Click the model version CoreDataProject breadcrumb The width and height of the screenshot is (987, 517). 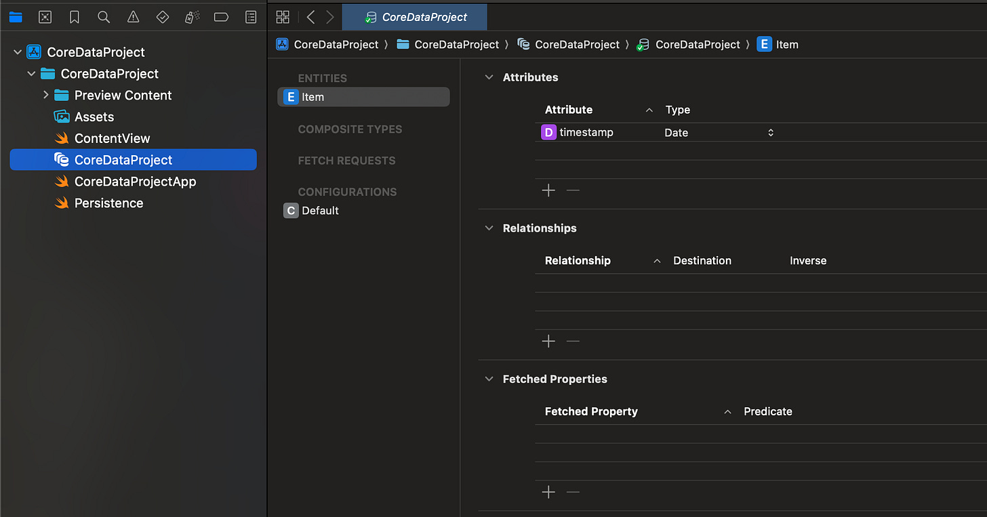click(698, 44)
